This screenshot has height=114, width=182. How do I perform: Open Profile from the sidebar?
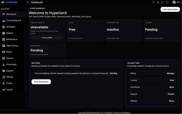(12, 83)
